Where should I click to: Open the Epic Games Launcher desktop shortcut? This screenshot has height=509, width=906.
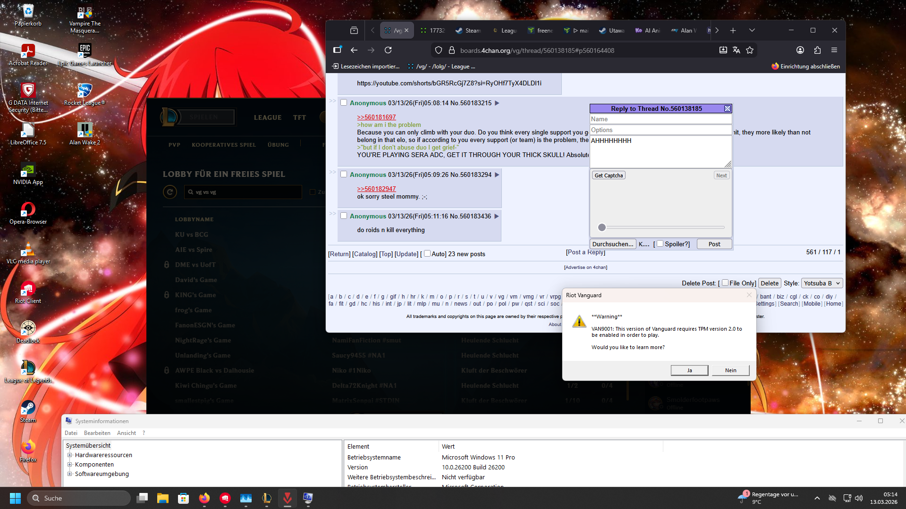85,54
